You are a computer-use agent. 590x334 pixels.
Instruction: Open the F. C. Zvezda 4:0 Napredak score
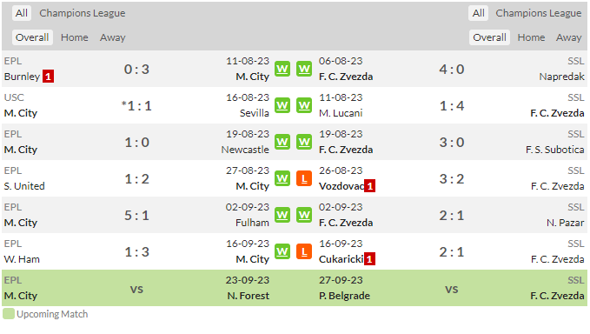452,70
